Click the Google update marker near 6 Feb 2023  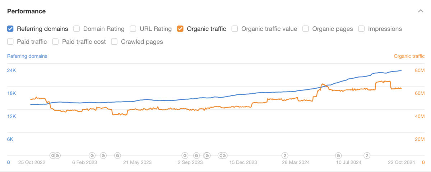pos(92,155)
